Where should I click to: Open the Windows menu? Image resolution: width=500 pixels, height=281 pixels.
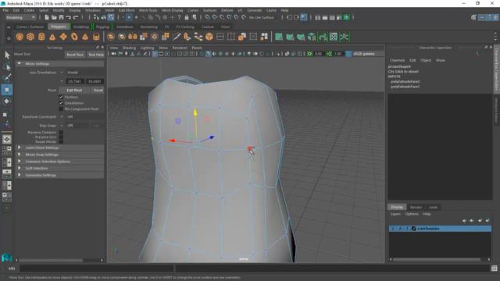point(92,10)
